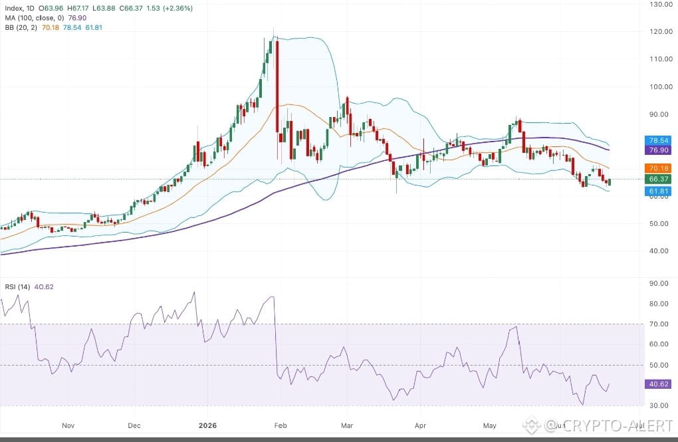Click the Feb label on time axis

coord(281,425)
